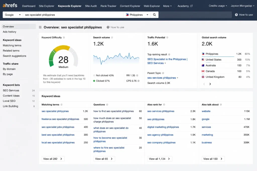Switch to Rank Tracker
Viewport: 257px width, 171px height.
pyautogui.click(x=108, y=6)
